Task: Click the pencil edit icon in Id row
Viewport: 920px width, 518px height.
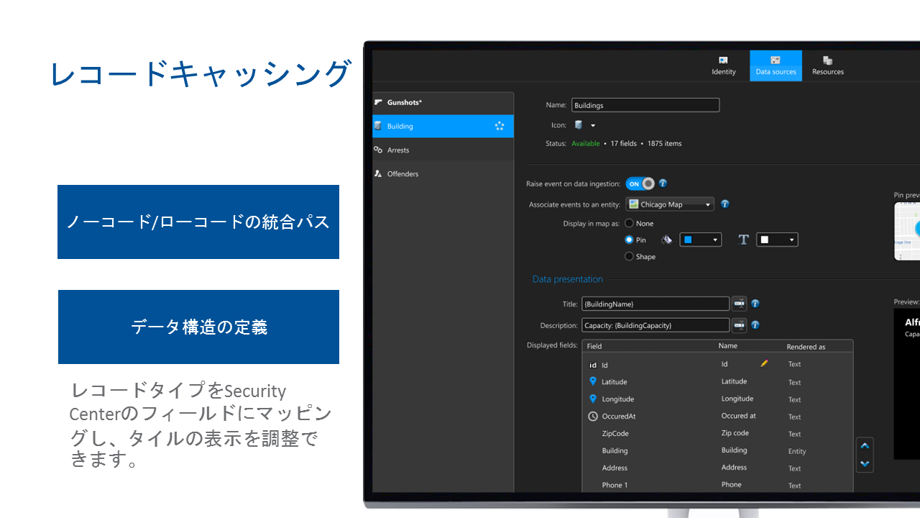Action: coord(764,364)
